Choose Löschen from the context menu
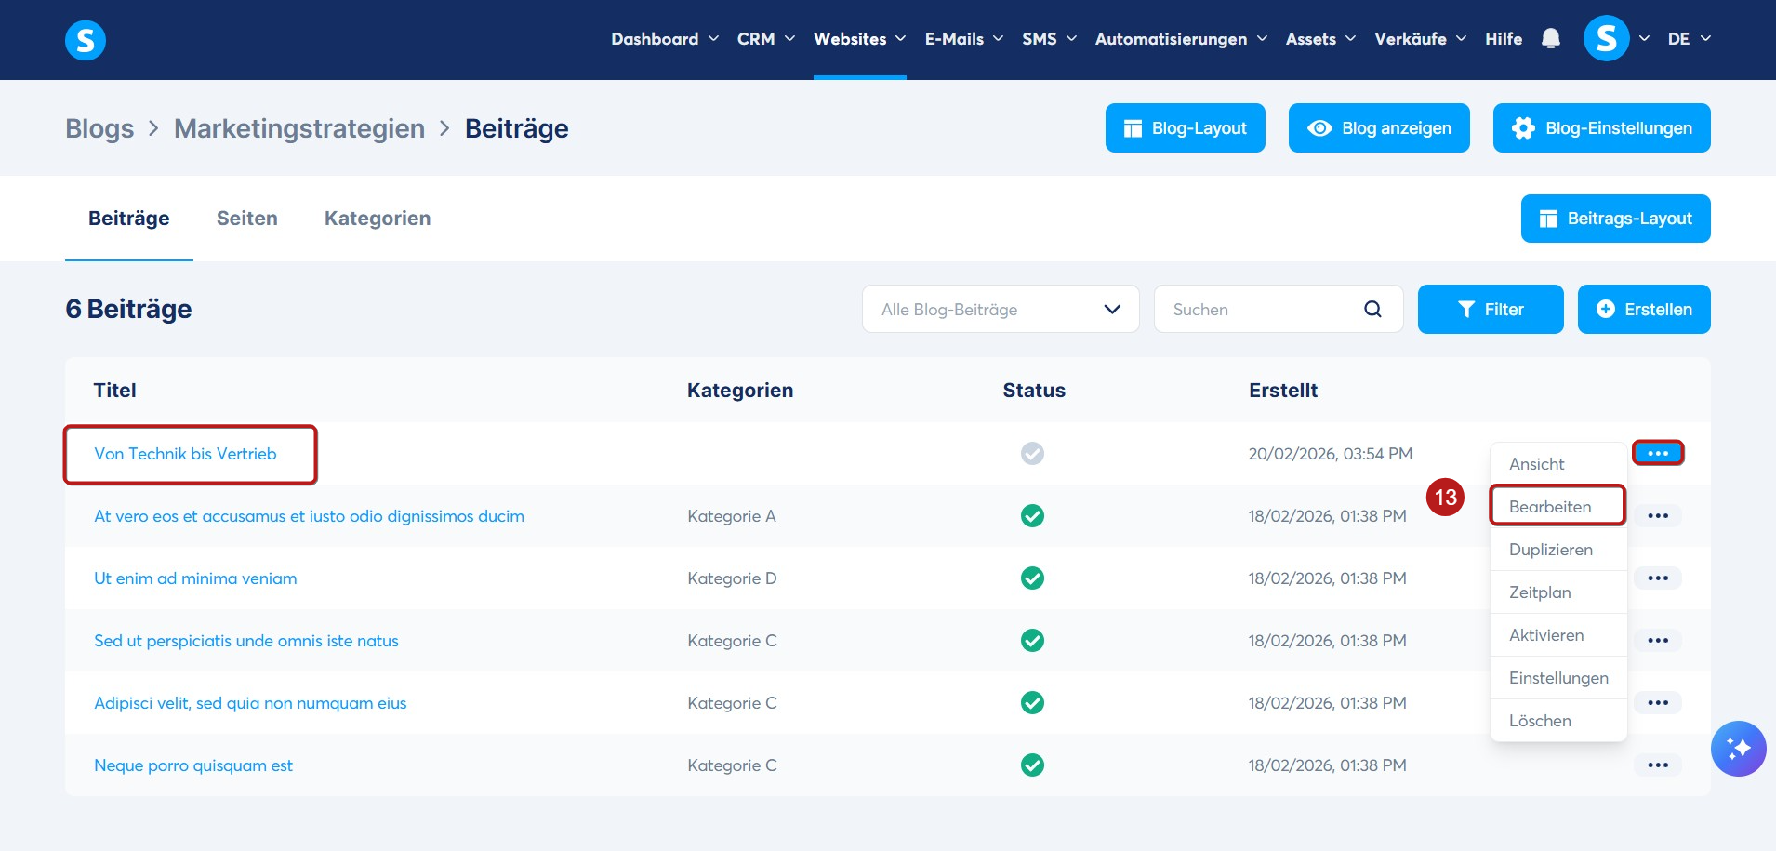The image size is (1776, 851). coord(1558,721)
